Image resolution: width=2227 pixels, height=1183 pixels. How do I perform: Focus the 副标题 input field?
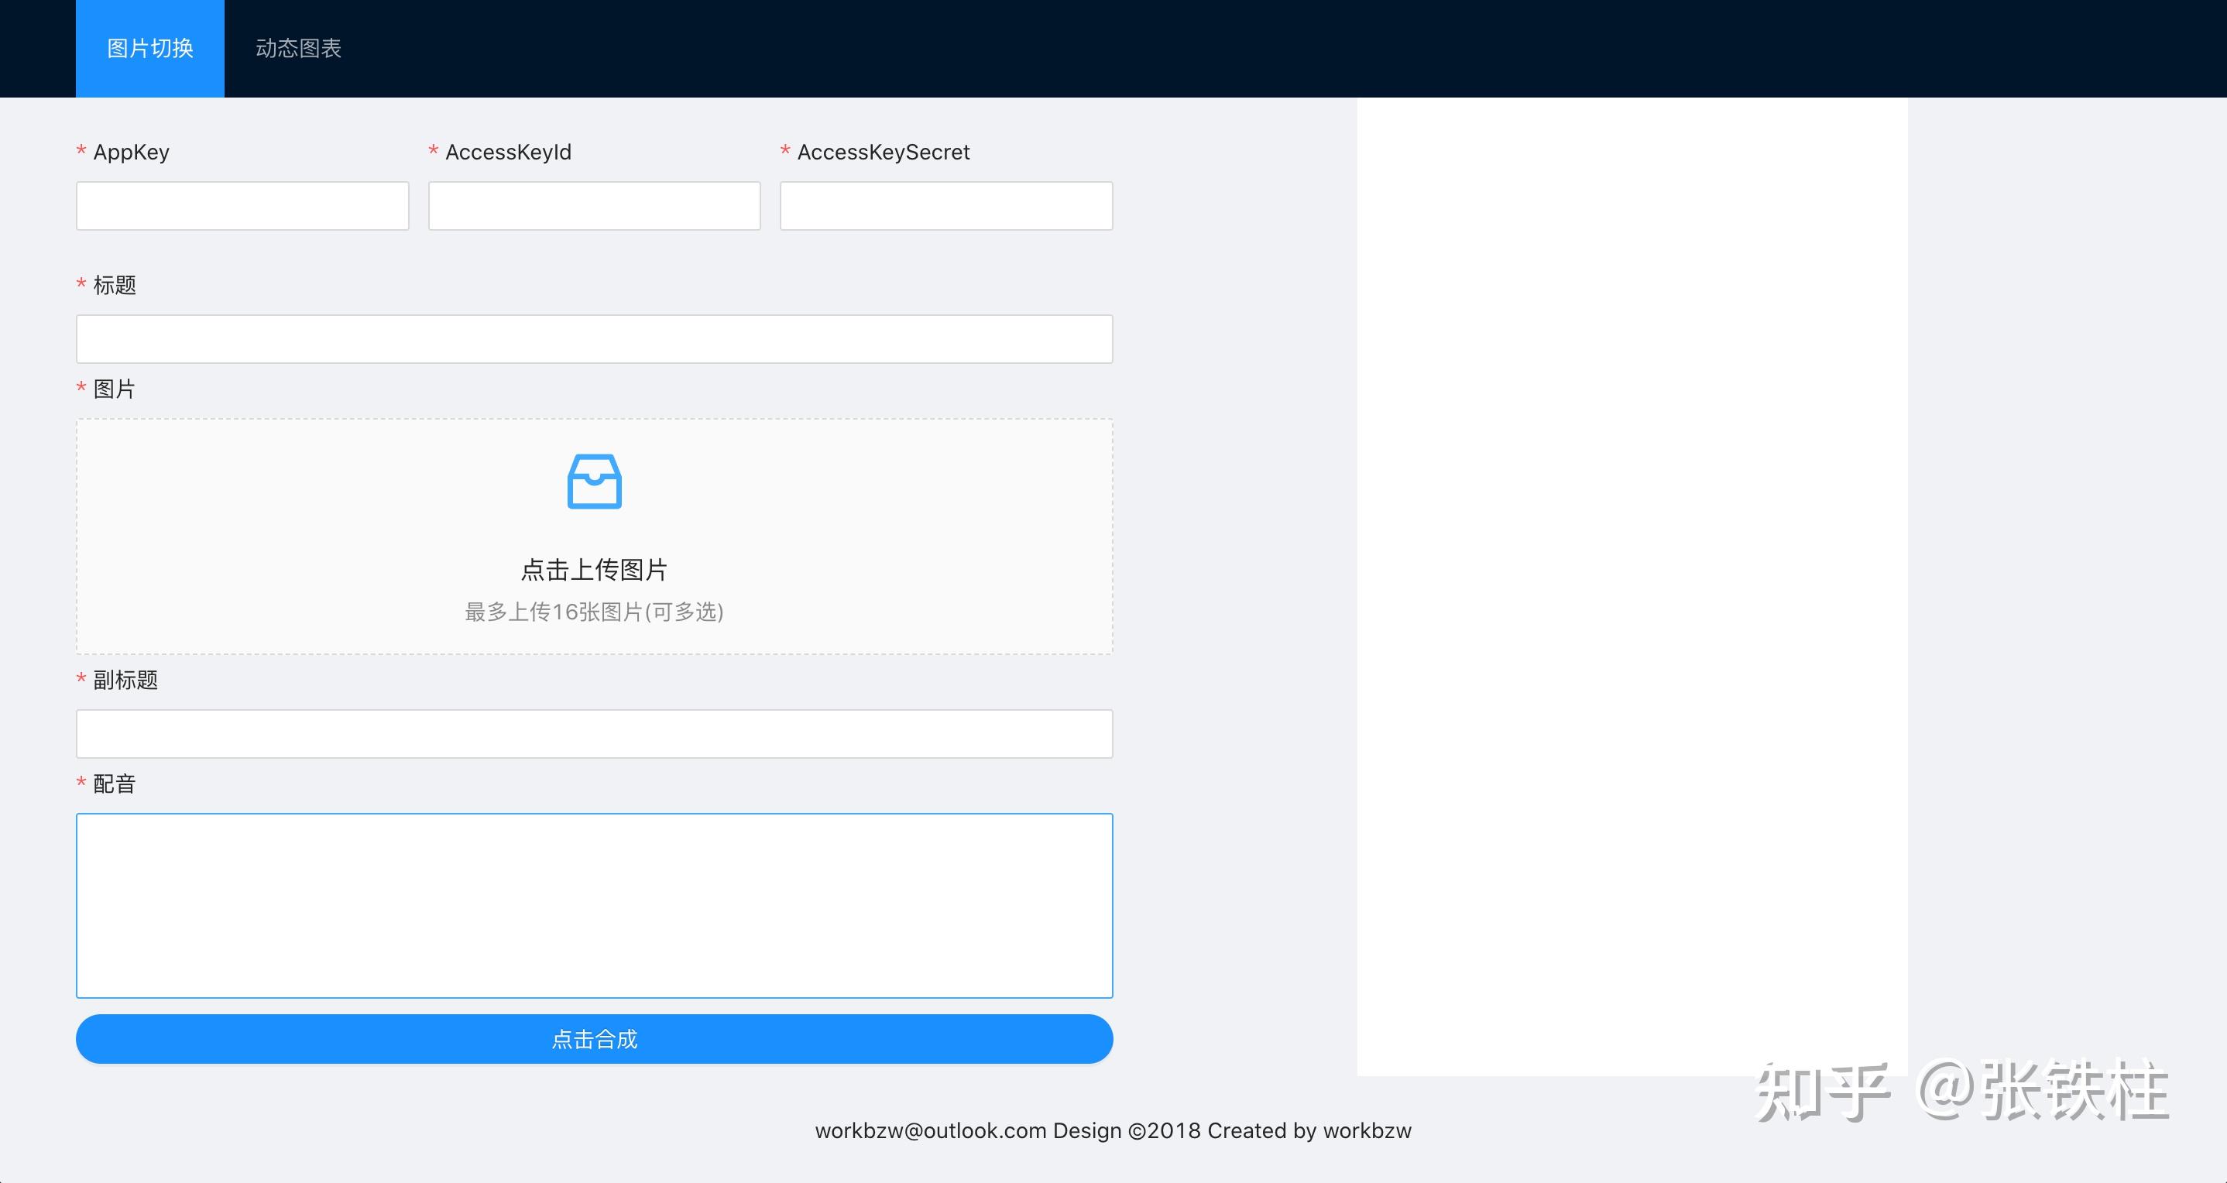tap(595, 734)
